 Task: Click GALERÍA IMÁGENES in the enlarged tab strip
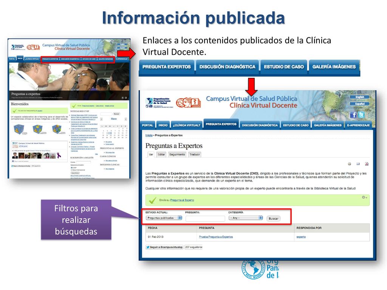click(x=334, y=66)
